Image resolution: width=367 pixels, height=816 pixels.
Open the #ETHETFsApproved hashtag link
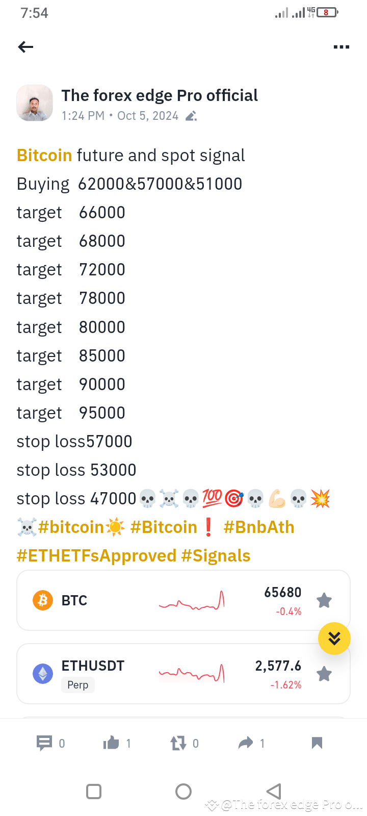[x=95, y=555]
